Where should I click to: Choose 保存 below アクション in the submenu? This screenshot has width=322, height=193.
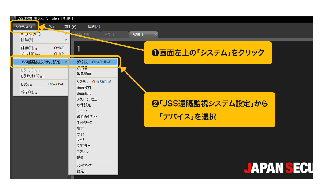(93, 157)
